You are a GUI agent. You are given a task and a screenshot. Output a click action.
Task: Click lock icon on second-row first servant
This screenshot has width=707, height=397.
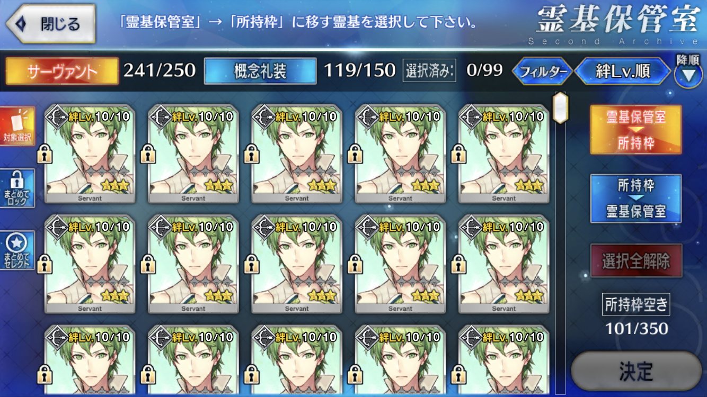click(43, 264)
